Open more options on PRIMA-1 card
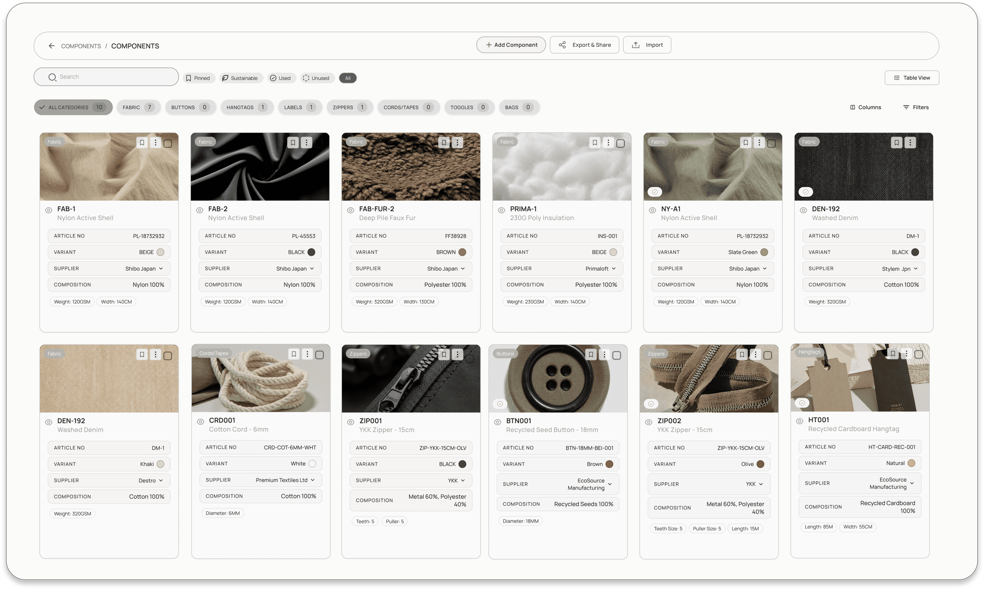This screenshot has height=609, width=984. (608, 143)
